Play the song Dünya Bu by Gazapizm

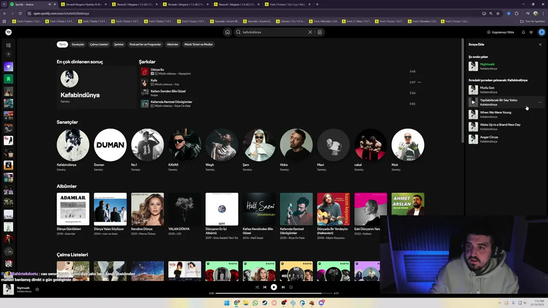pos(145,71)
